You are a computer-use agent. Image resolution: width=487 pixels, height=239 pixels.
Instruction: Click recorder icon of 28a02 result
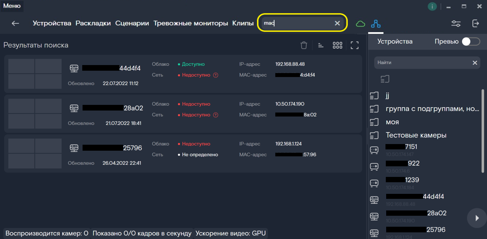click(74, 108)
